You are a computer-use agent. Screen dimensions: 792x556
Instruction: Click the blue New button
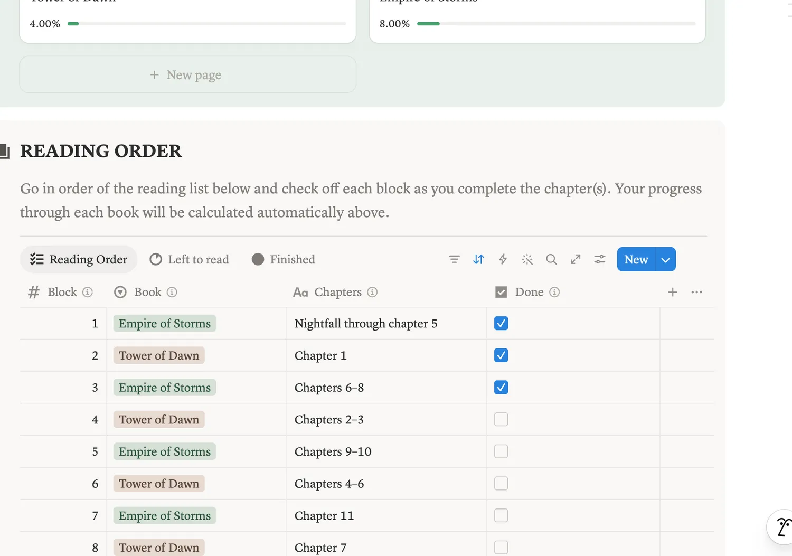pyautogui.click(x=636, y=259)
